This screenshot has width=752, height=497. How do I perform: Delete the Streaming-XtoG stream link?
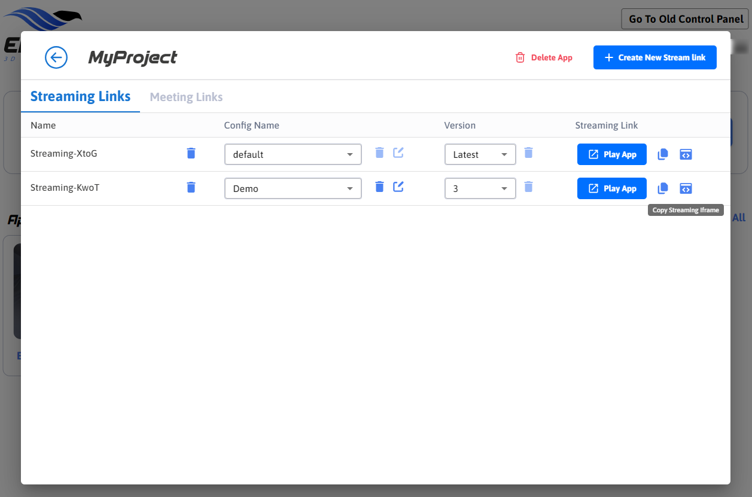pyautogui.click(x=191, y=153)
